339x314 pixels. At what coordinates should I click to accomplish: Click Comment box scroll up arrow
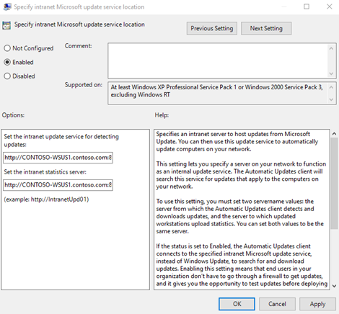331,48
